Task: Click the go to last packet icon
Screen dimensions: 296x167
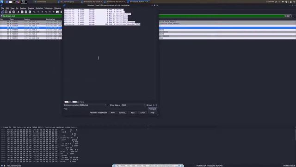Action: 54,12
